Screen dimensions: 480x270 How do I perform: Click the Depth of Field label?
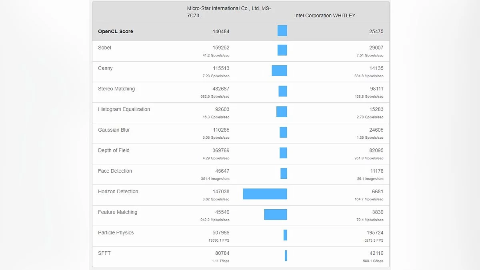[114, 150]
